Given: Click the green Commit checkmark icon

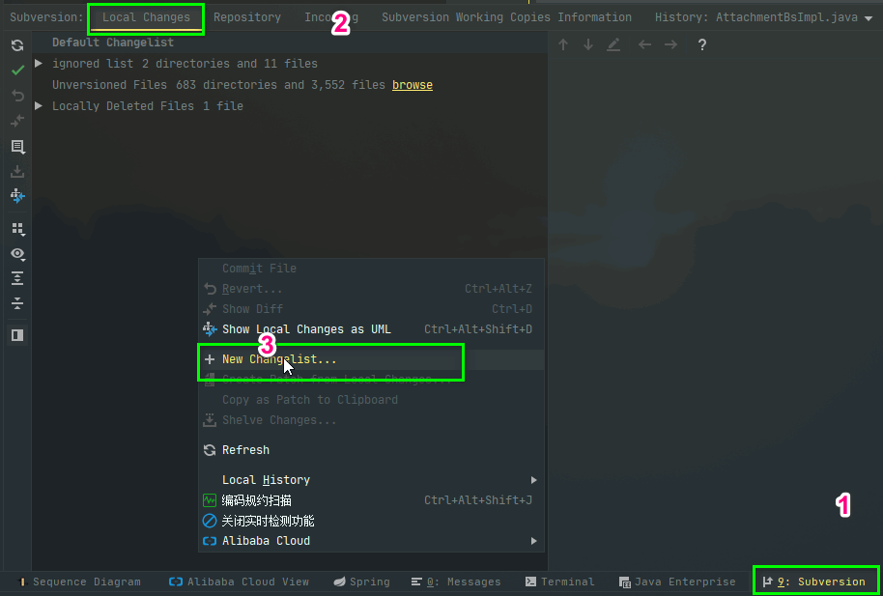Looking at the screenshot, I should click(x=17, y=71).
